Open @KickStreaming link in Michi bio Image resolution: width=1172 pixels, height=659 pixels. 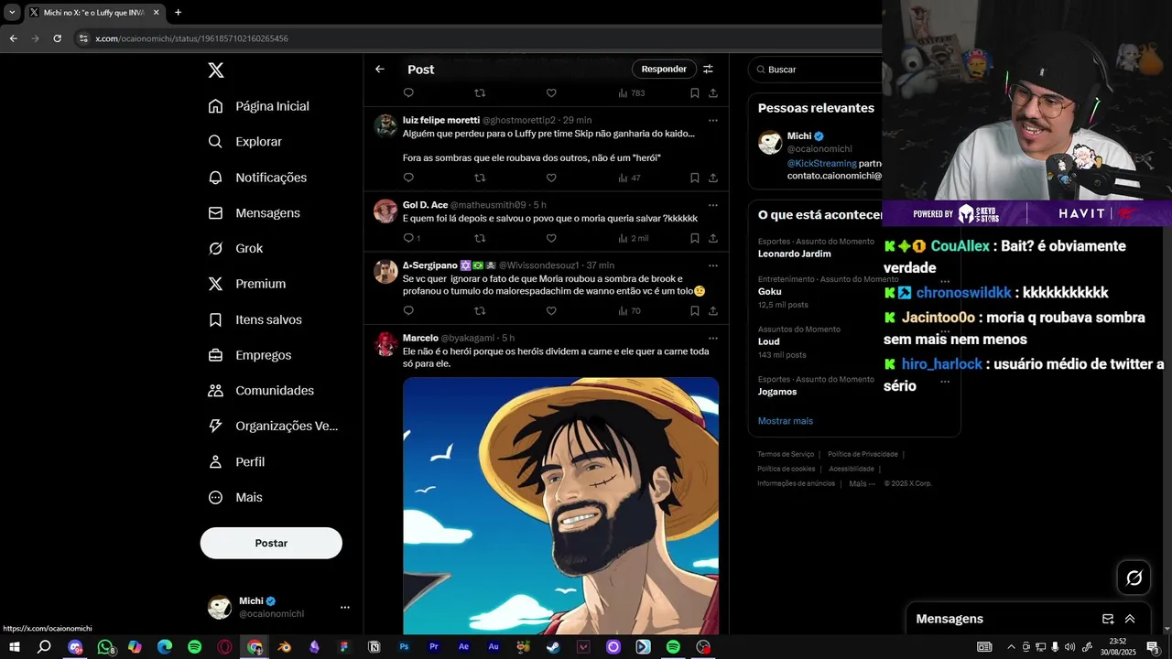pos(821,163)
